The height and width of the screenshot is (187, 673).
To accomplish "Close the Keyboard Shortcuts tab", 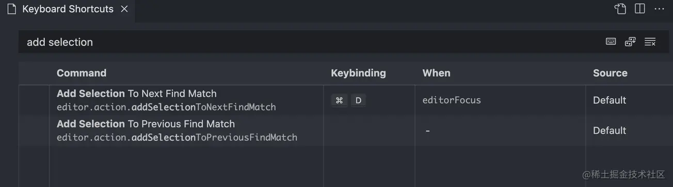I will 124,9.
